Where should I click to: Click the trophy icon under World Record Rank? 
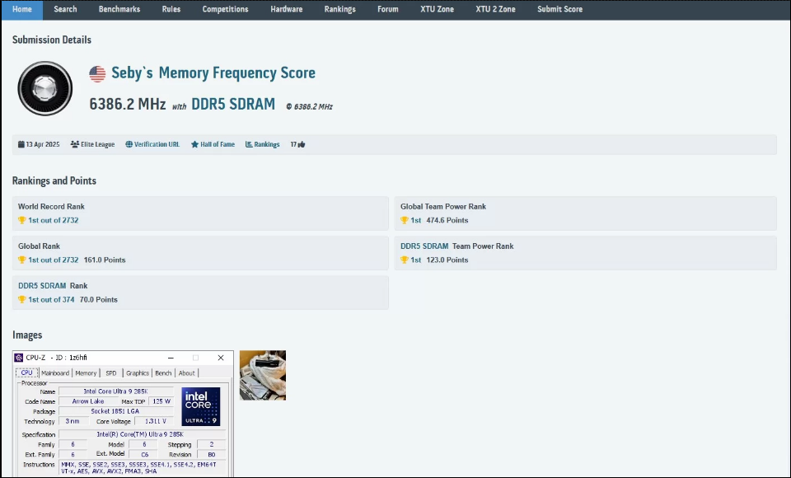coord(22,220)
